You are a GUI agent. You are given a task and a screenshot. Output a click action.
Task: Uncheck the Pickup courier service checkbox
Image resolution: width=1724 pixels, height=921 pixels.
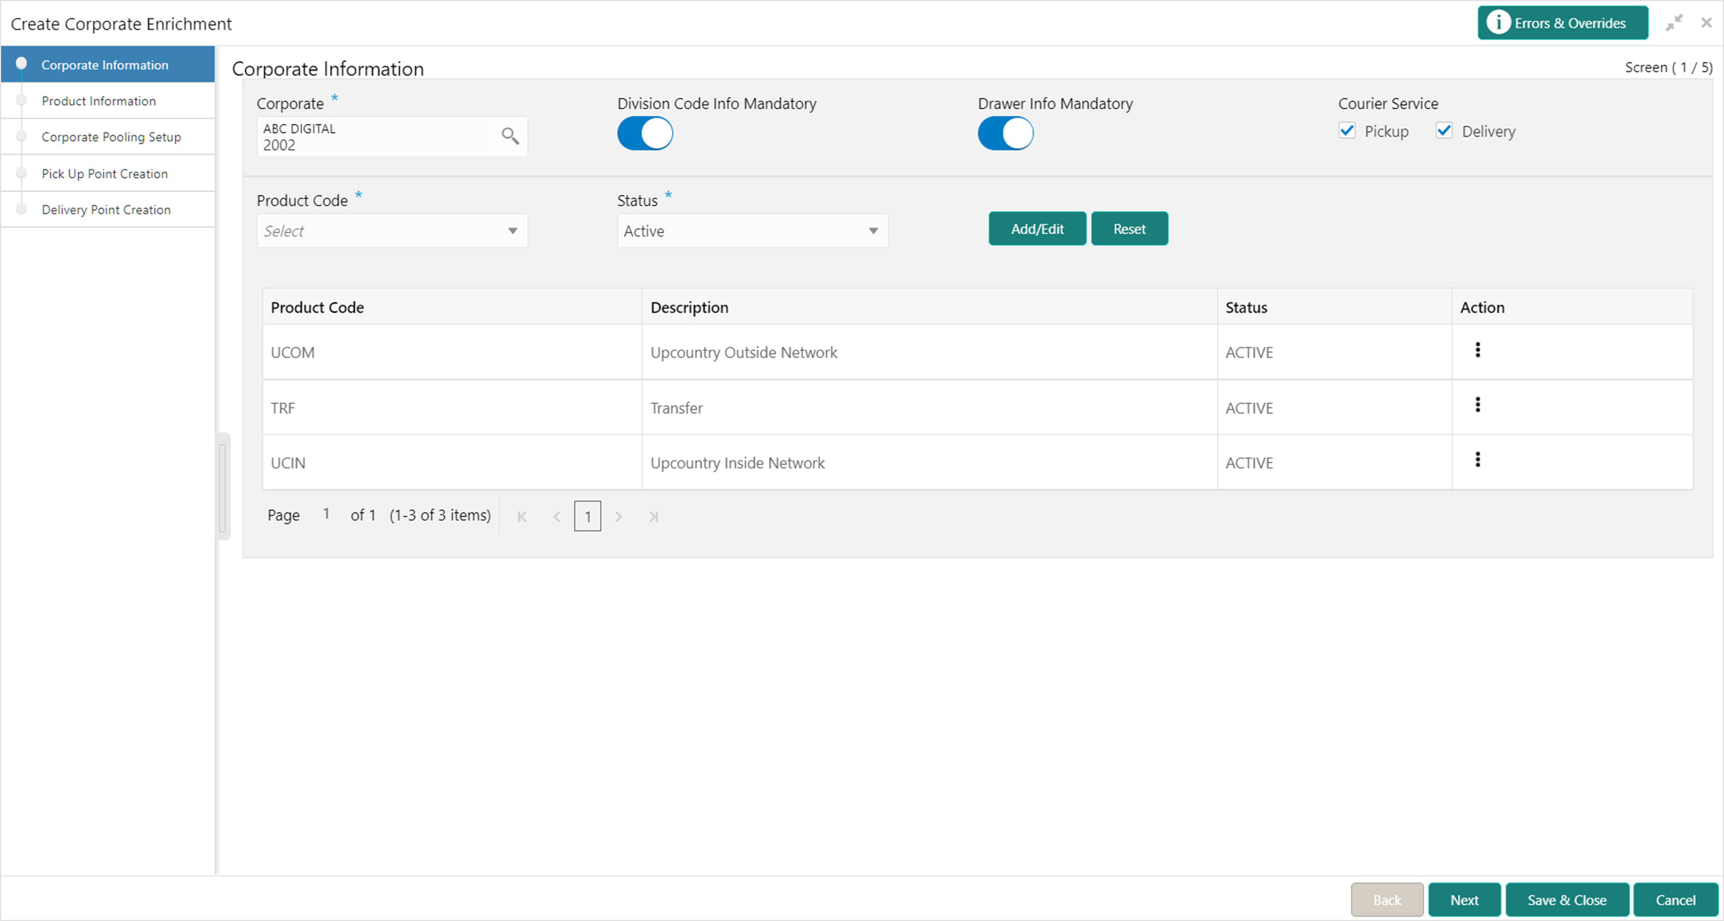tap(1347, 131)
